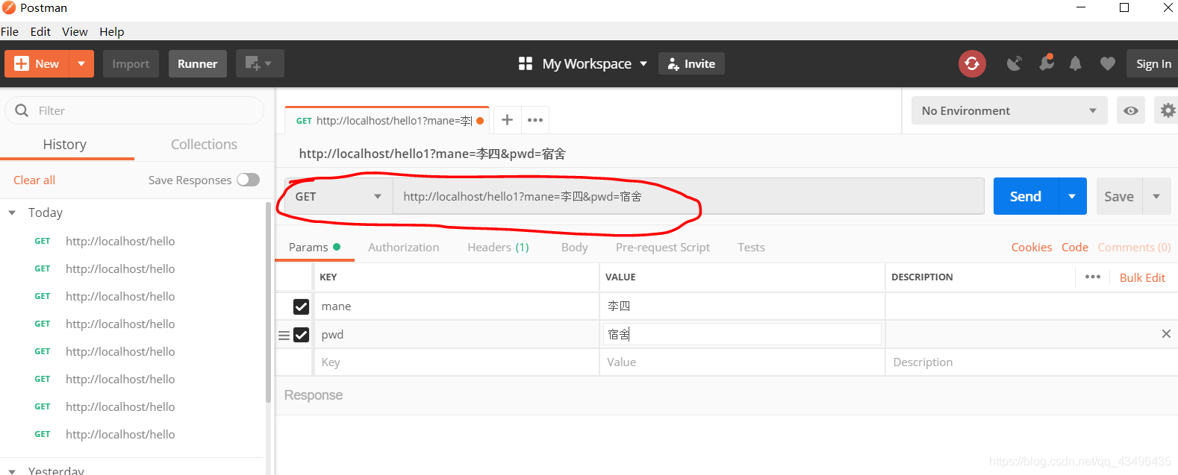Image resolution: width=1178 pixels, height=475 pixels.
Task: Click the empty Description field
Action: [x=1031, y=362]
